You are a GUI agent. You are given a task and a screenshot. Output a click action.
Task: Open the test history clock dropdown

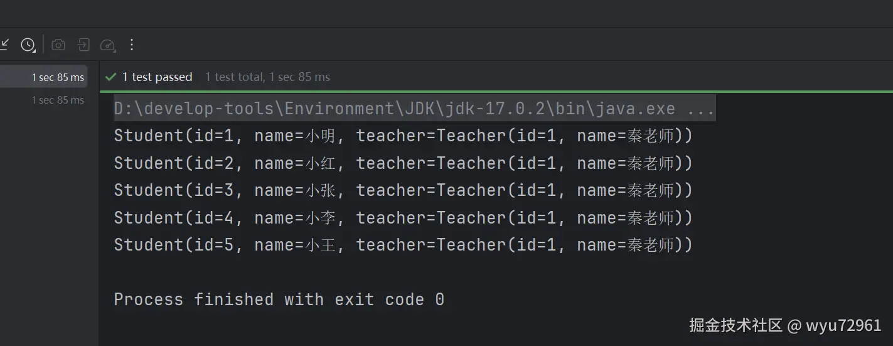(x=28, y=45)
